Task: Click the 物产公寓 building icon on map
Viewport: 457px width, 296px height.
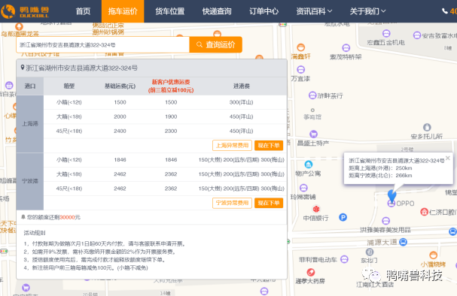Action: click(309, 165)
